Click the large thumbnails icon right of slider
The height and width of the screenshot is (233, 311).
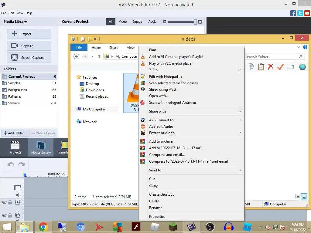click(200, 22)
